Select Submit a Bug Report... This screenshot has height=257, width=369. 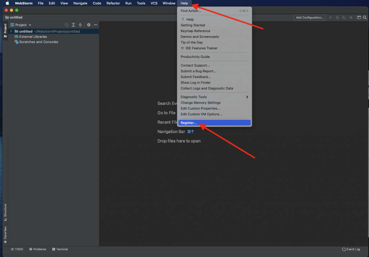(214, 71)
